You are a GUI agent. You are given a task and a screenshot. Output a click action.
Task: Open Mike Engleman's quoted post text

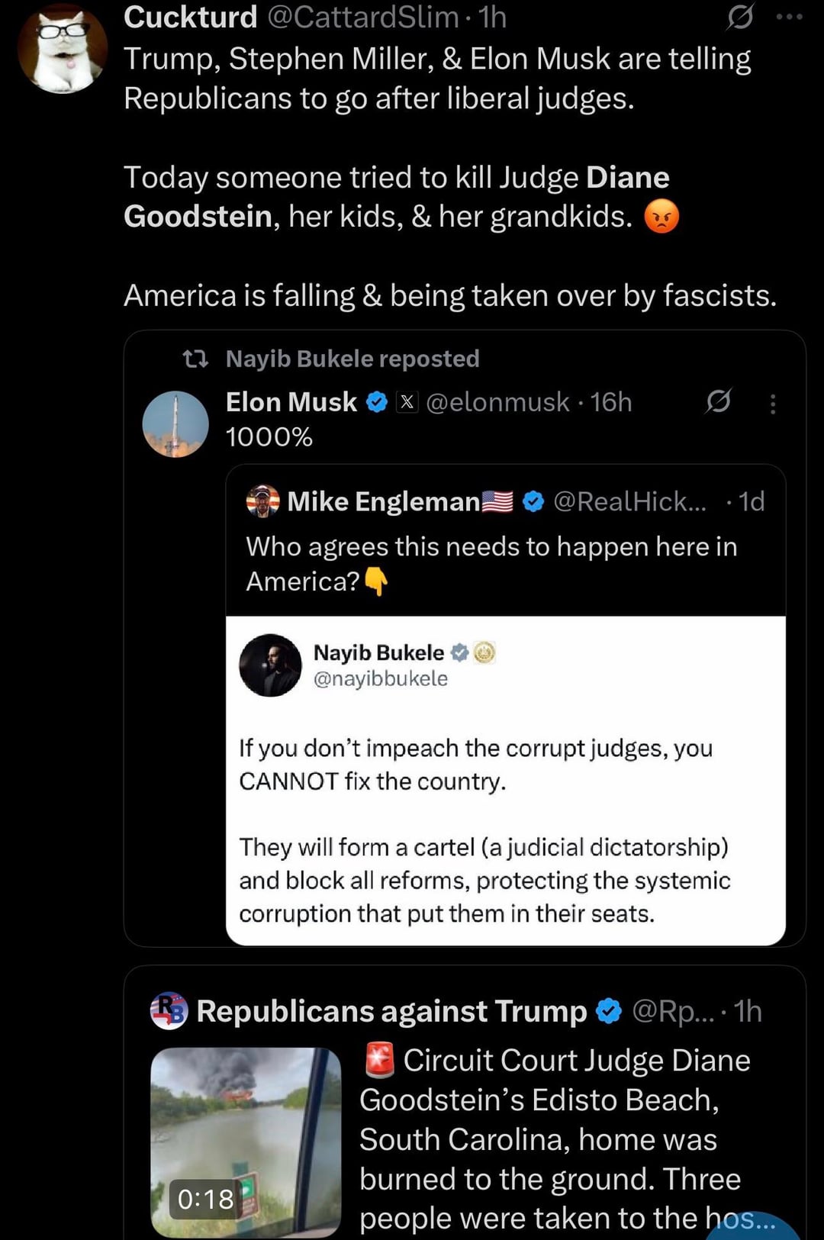491,563
